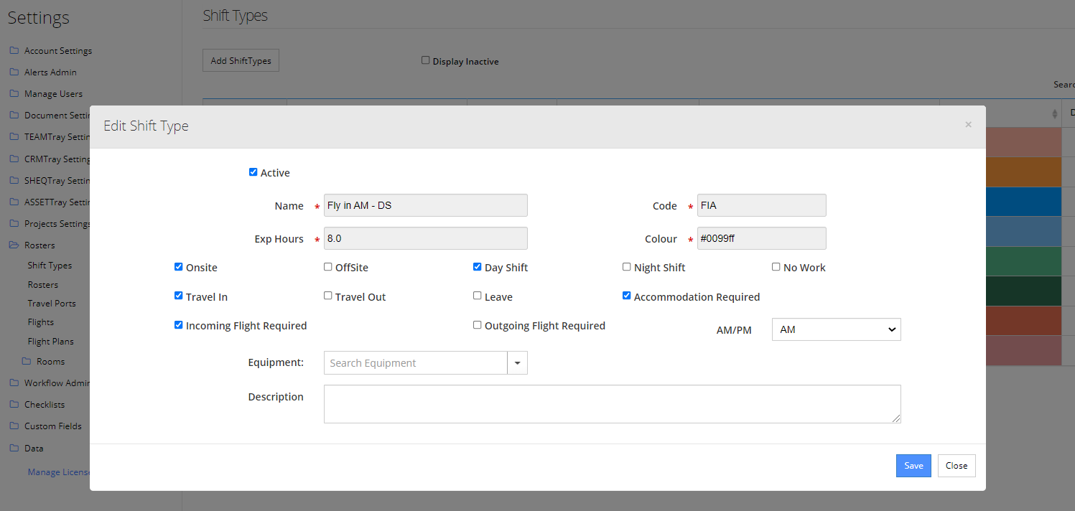Viewport: 1075px width, 511px height.
Task: Enable the Night Shift checkbox
Action: tap(626, 267)
